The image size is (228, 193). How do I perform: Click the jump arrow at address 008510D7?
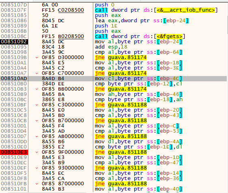coord(37,137)
